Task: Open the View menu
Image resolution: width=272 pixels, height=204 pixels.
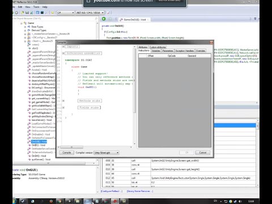Action: click(x=28, y=7)
